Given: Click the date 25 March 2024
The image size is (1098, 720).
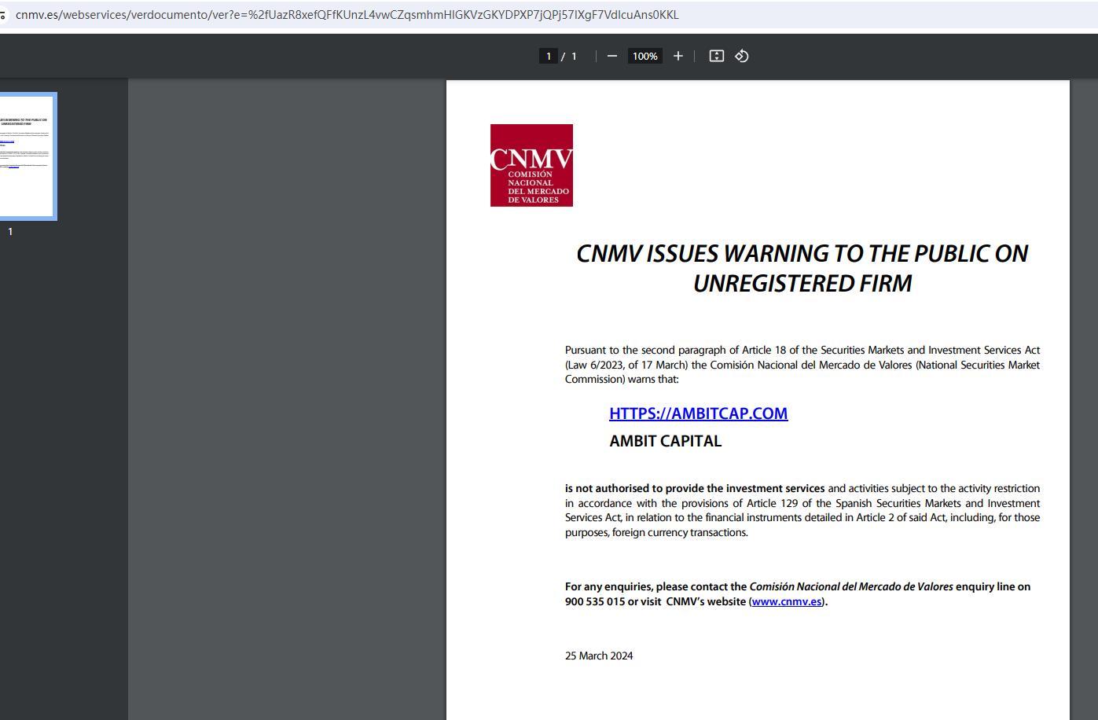Looking at the screenshot, I should point(599,656).
